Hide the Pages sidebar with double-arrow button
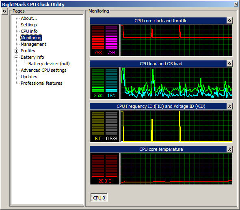Viewport: 240px width, 210px height. (x=4, y=11)
